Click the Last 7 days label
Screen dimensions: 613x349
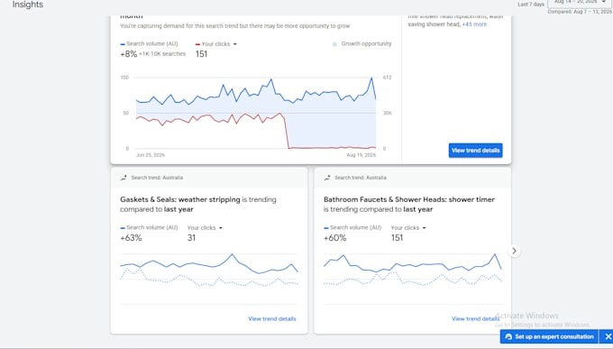pyautogui.click(x=531, y=5)
